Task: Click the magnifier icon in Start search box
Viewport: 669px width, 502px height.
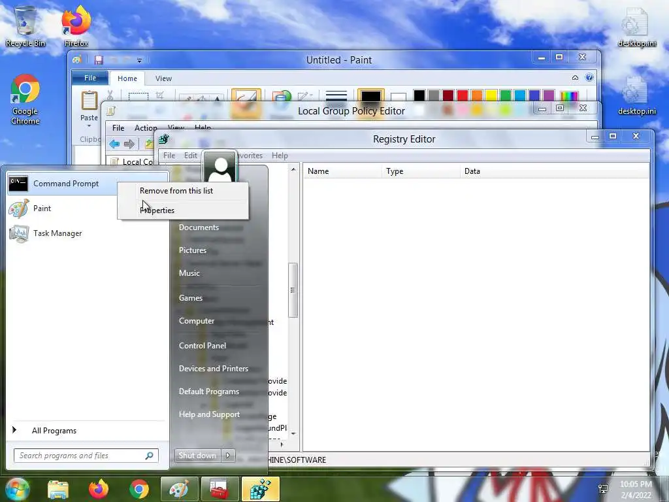Action: tap(149, 456)
